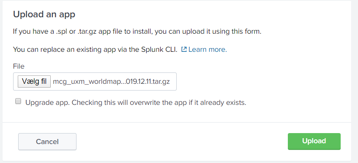Enable the Upgrade app checkbox
This screenshot has height=163, width=358.
coord(18,102)
